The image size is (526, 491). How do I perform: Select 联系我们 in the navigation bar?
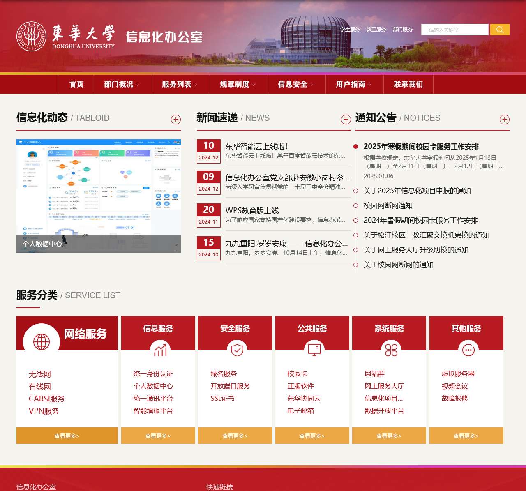408,84
